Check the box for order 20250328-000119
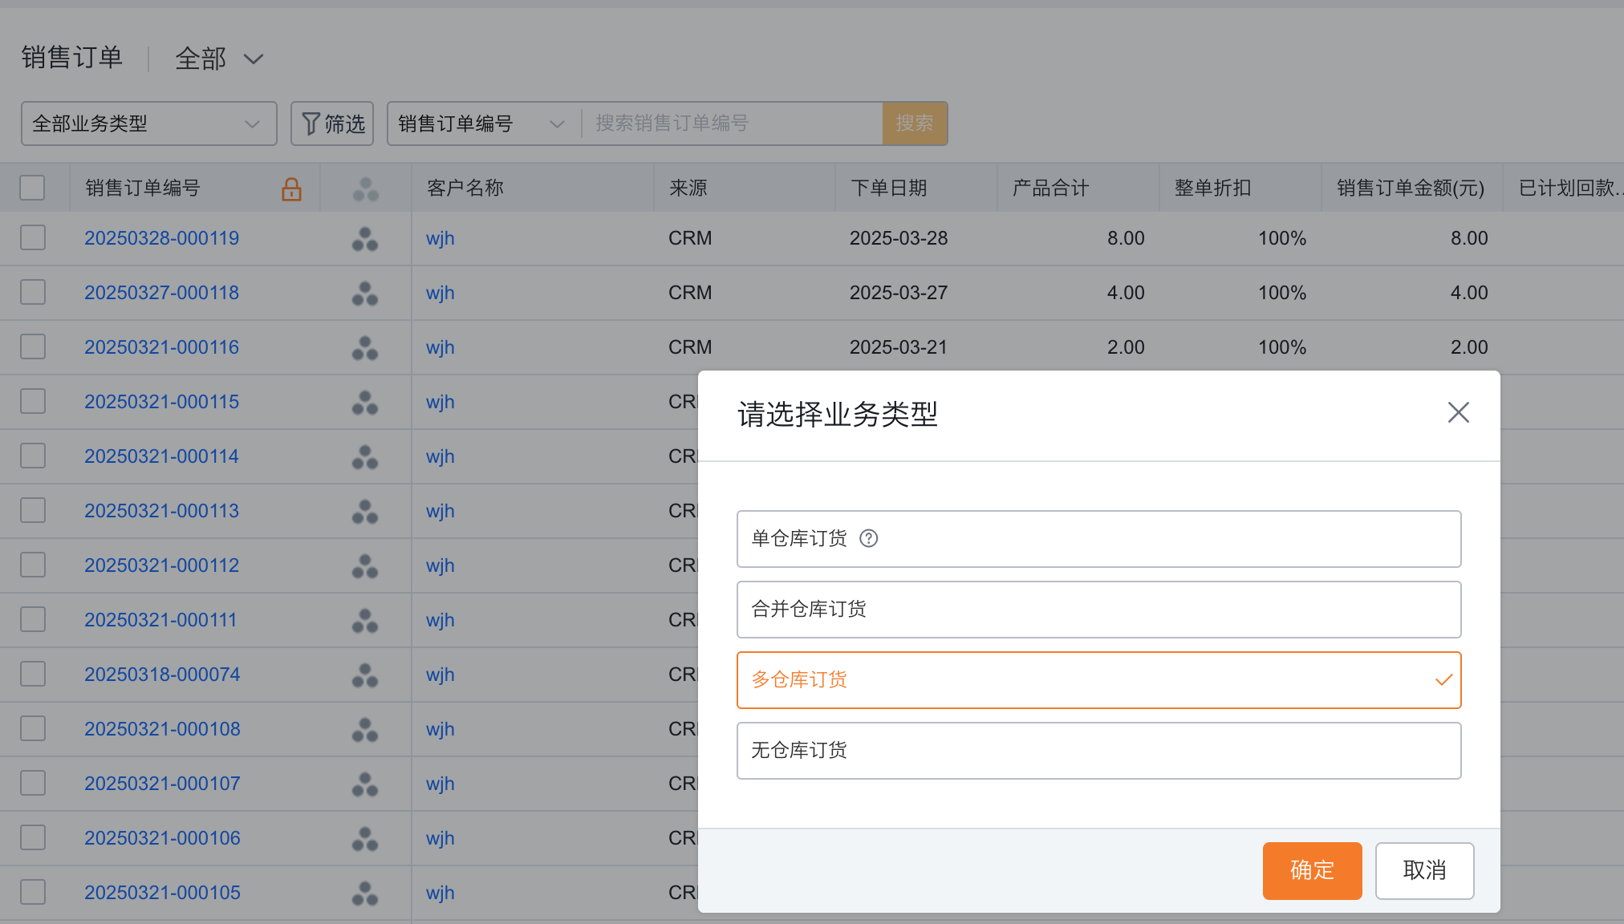The width and height of the screenshot is (1624, 924). (33, 237)
